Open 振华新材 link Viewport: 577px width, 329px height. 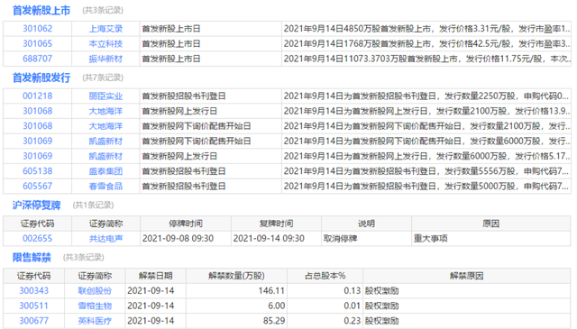point(105,59)
